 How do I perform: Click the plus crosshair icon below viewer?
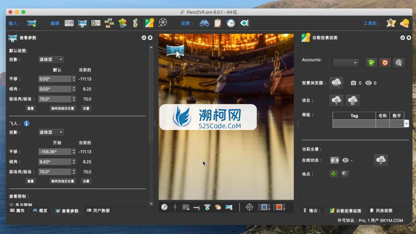(x=175, y=207)
